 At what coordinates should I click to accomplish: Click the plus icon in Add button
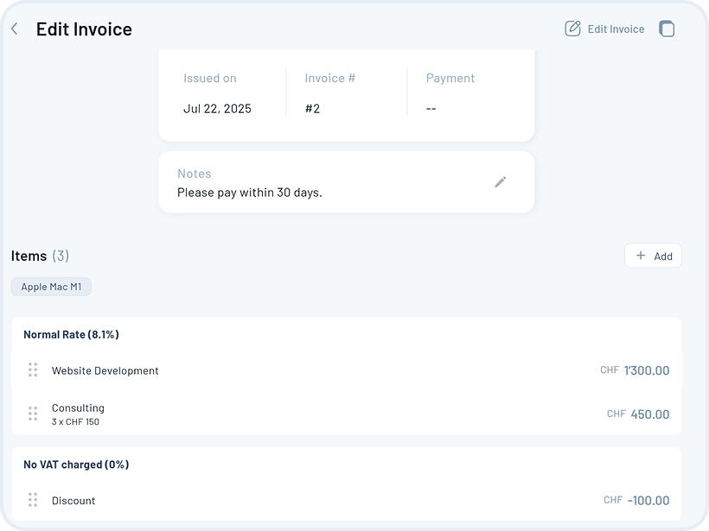coord(641,256)
